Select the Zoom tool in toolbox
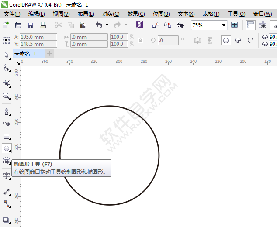Image resolution: width=277 pixels, height=227 pixels. click(x=7, y=96)
